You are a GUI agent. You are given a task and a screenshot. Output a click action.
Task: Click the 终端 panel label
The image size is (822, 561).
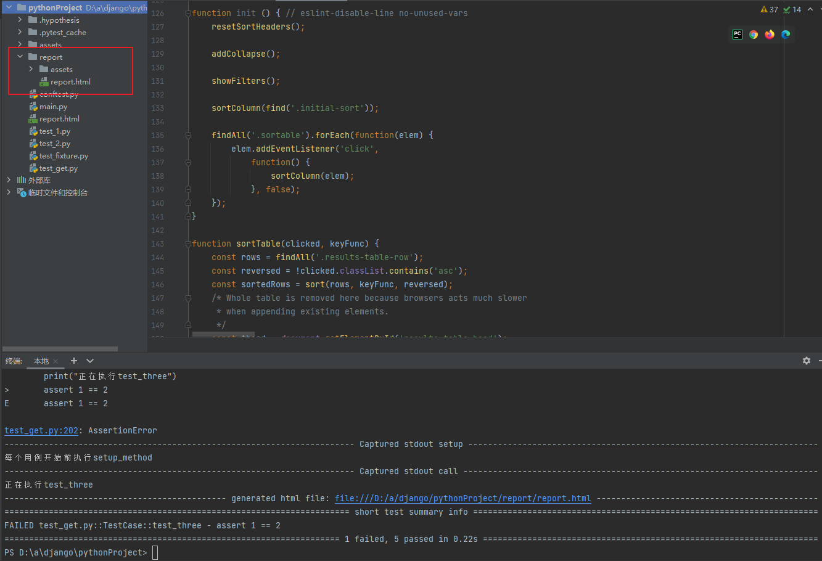coord(14,361)
